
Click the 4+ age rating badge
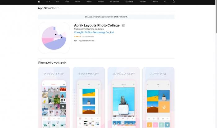pyautogui.click(x=123, y=25)
